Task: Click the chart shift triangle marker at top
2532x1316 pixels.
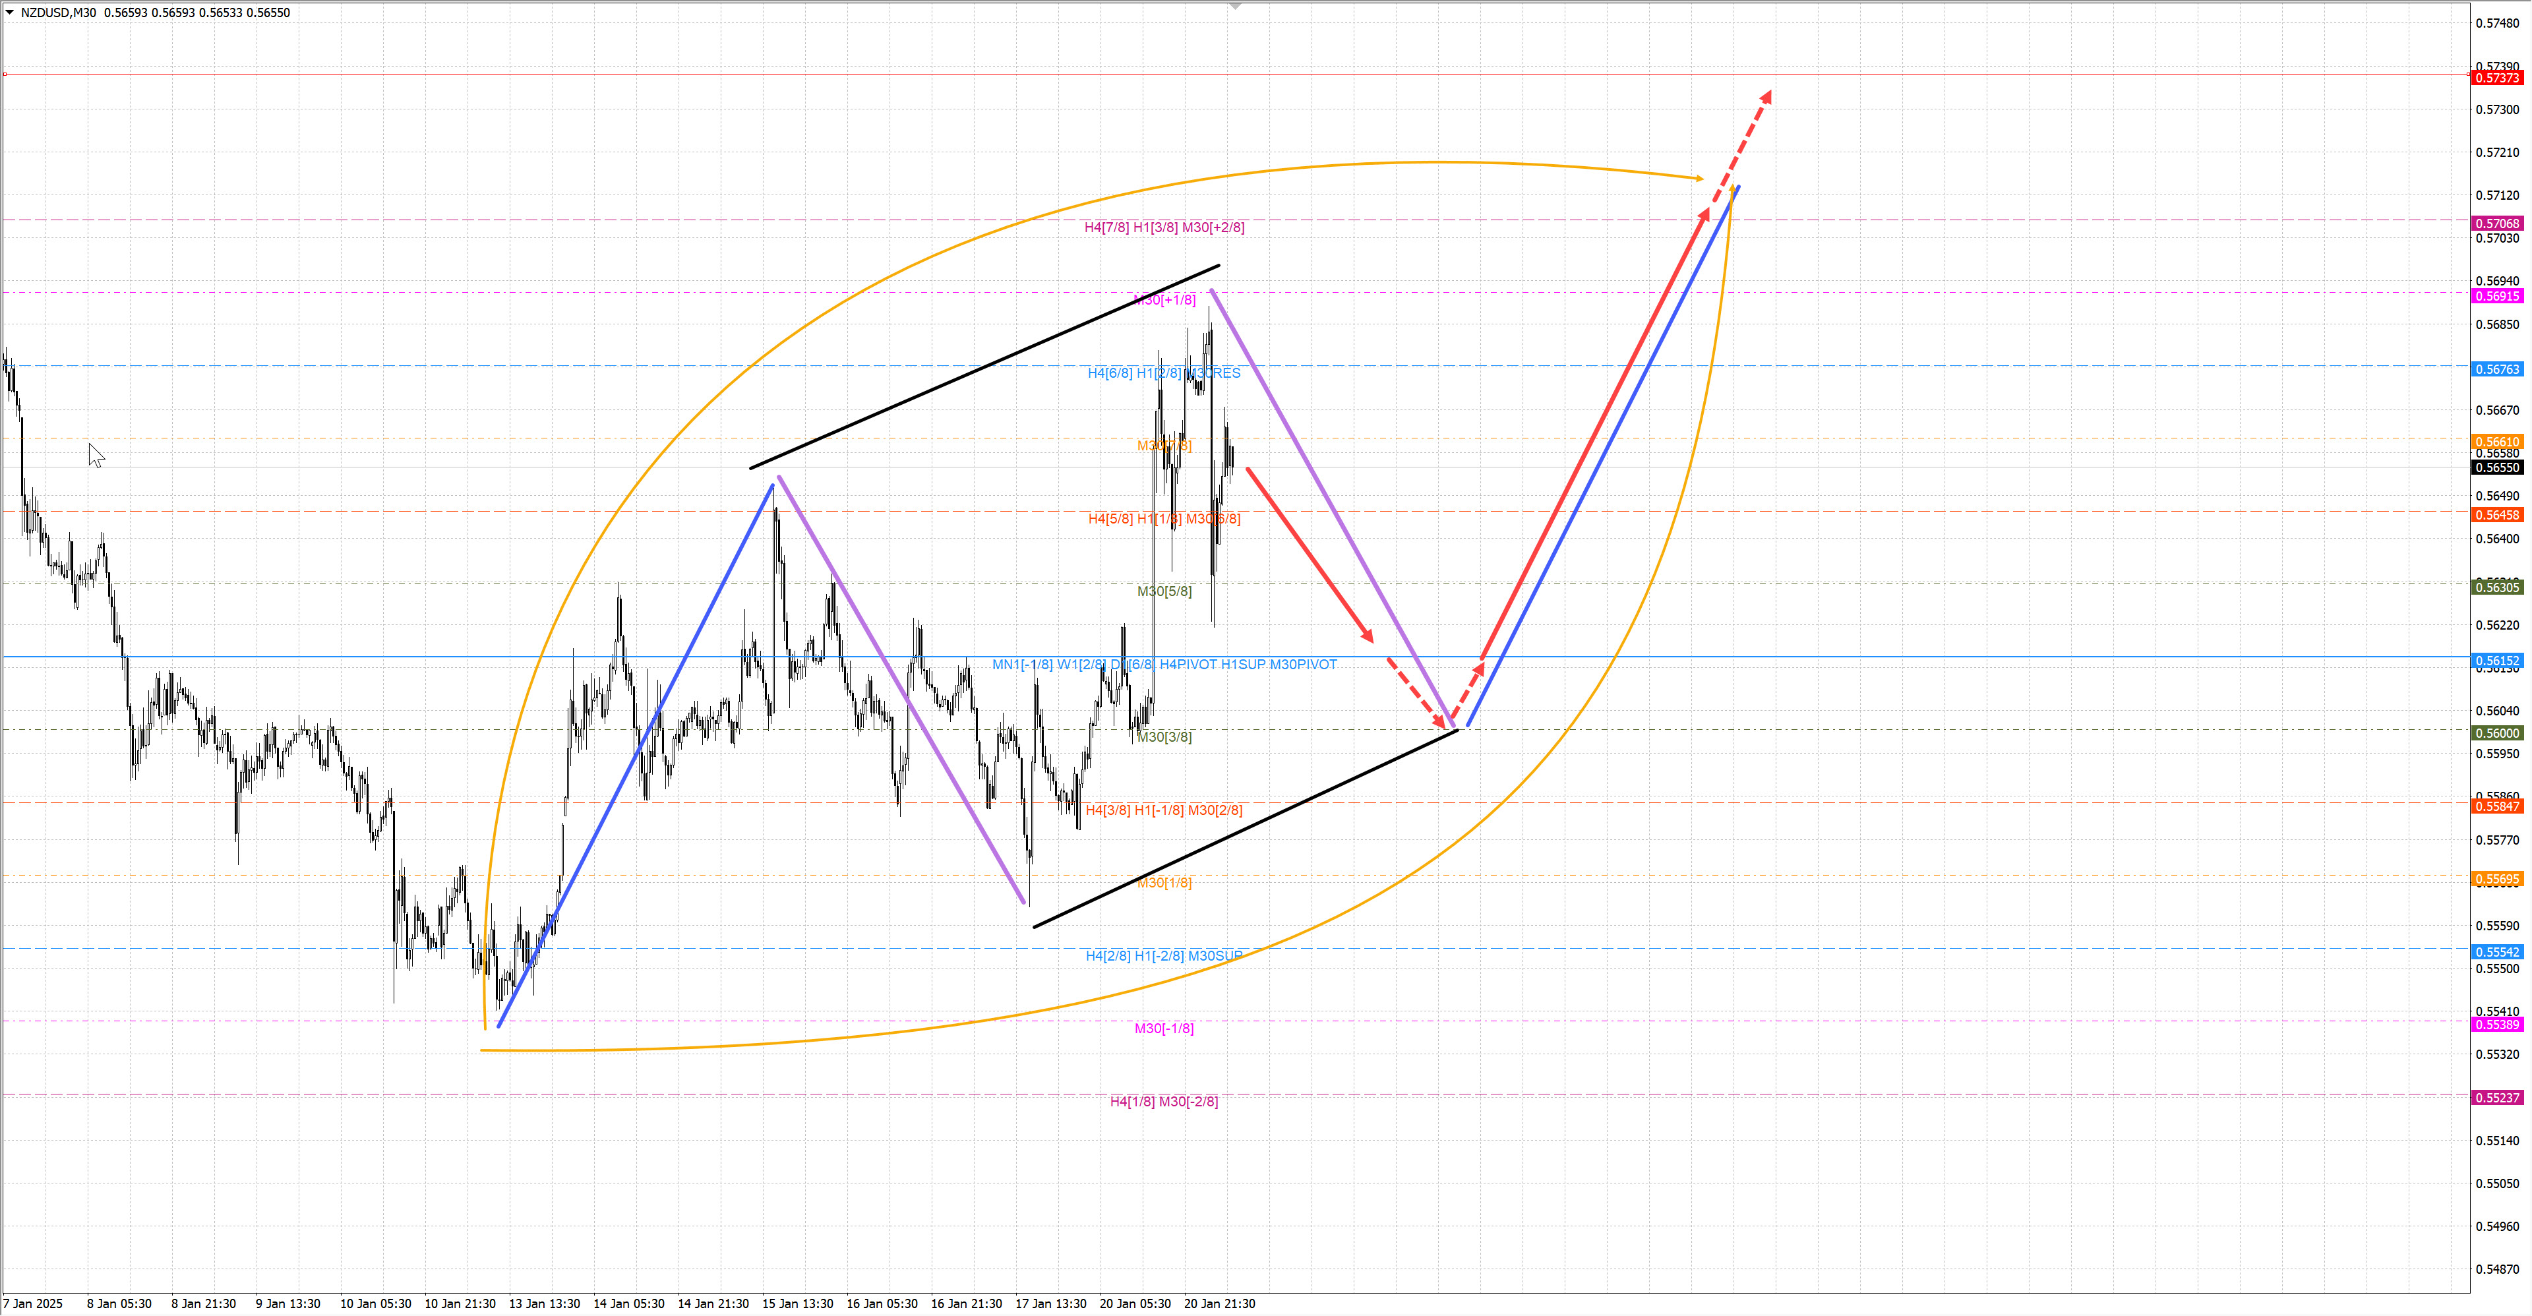Action: pos(1236,7)
